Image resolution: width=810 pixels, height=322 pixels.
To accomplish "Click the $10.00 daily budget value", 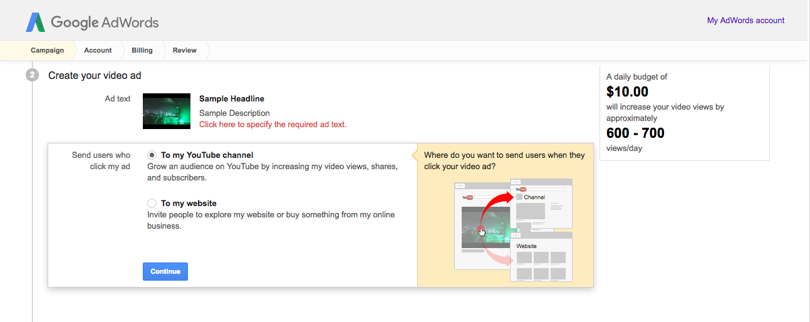I will [627, 91].
